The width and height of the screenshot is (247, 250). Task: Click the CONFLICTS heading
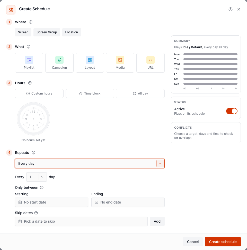click(183, 128)
